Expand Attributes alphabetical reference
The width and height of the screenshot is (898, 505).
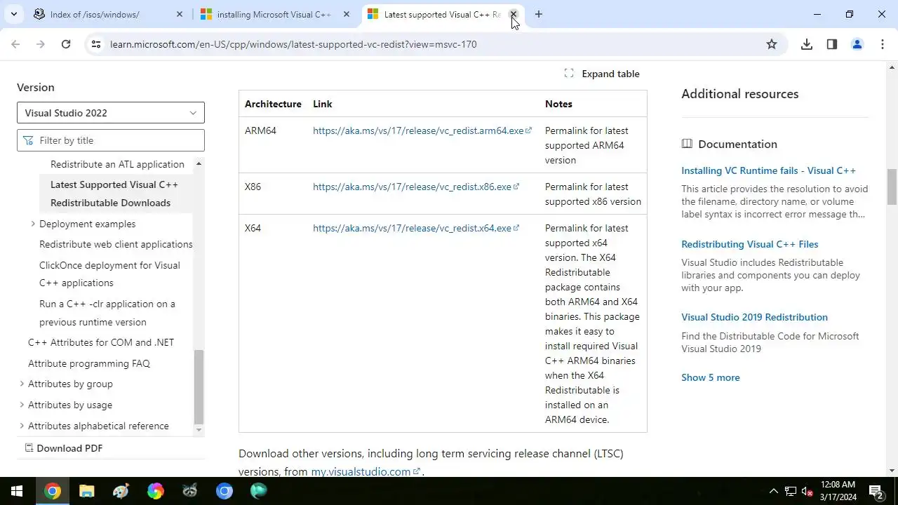coord(22,426)
